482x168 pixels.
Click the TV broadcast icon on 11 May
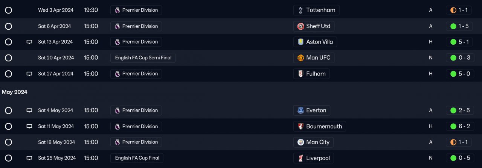tap(29, 127)
